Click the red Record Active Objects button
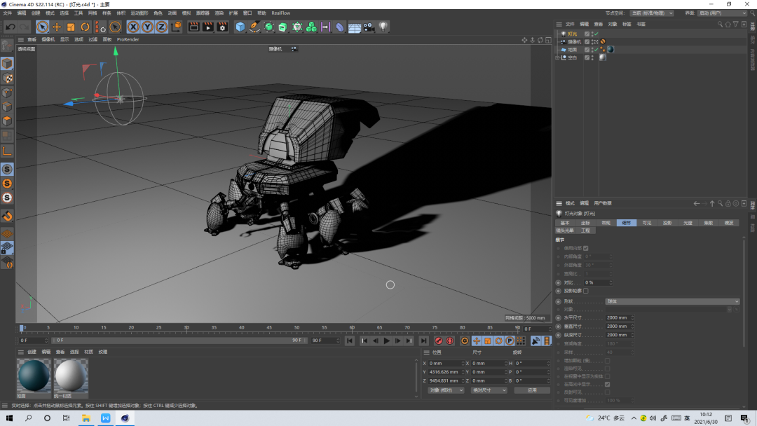 click(438, 341)
